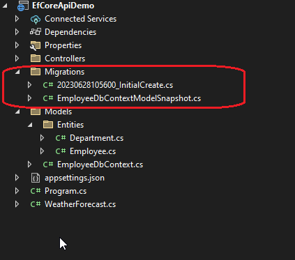The height and width of the screenshot is (260, 295).
Task: Expand the Department.cs node
Action: (x=42, y=138)
